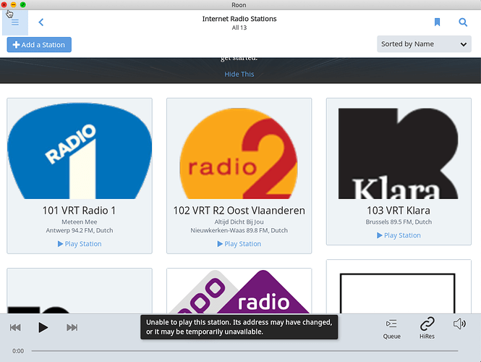The image size is (481, 362).
Task: Click Brussels 89.5 FM, Dutch text
Action: tap(399, 222)
